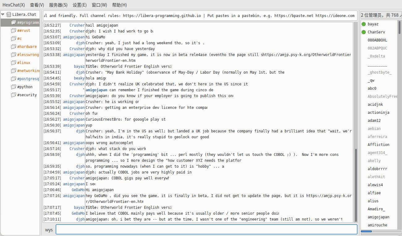
Task: Switch to the #linux channel
Action: tap(24, 62)
